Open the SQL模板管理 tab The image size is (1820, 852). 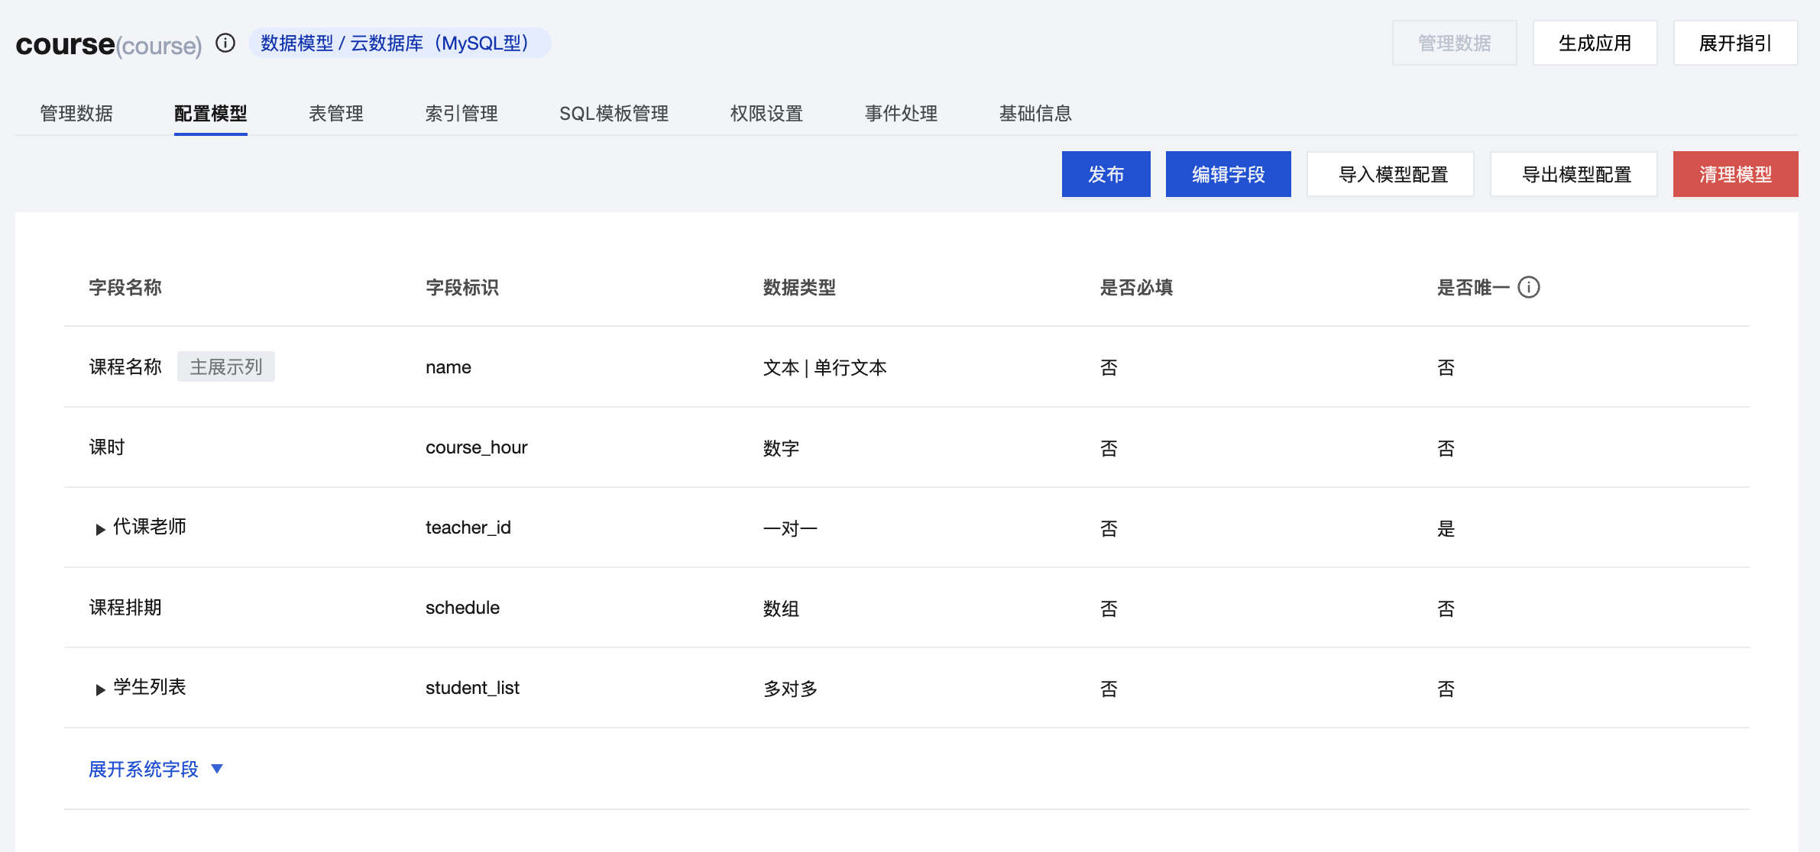click(614, 114)
